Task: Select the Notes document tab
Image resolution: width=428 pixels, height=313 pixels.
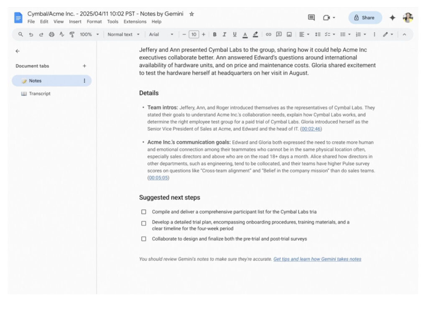Action: [51, 81]
